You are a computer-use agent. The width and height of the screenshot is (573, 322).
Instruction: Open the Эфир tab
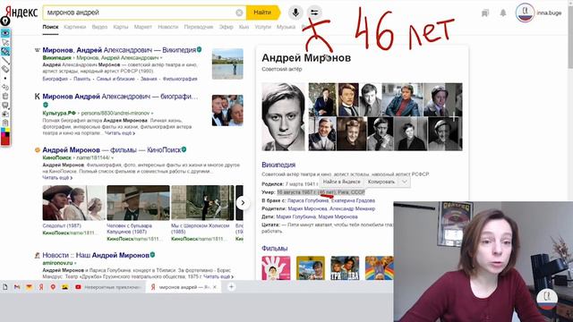(226, 27)
